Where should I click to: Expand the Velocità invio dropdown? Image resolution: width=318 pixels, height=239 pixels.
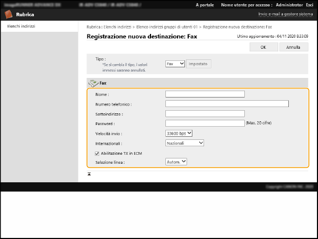[x=179, y=133]
